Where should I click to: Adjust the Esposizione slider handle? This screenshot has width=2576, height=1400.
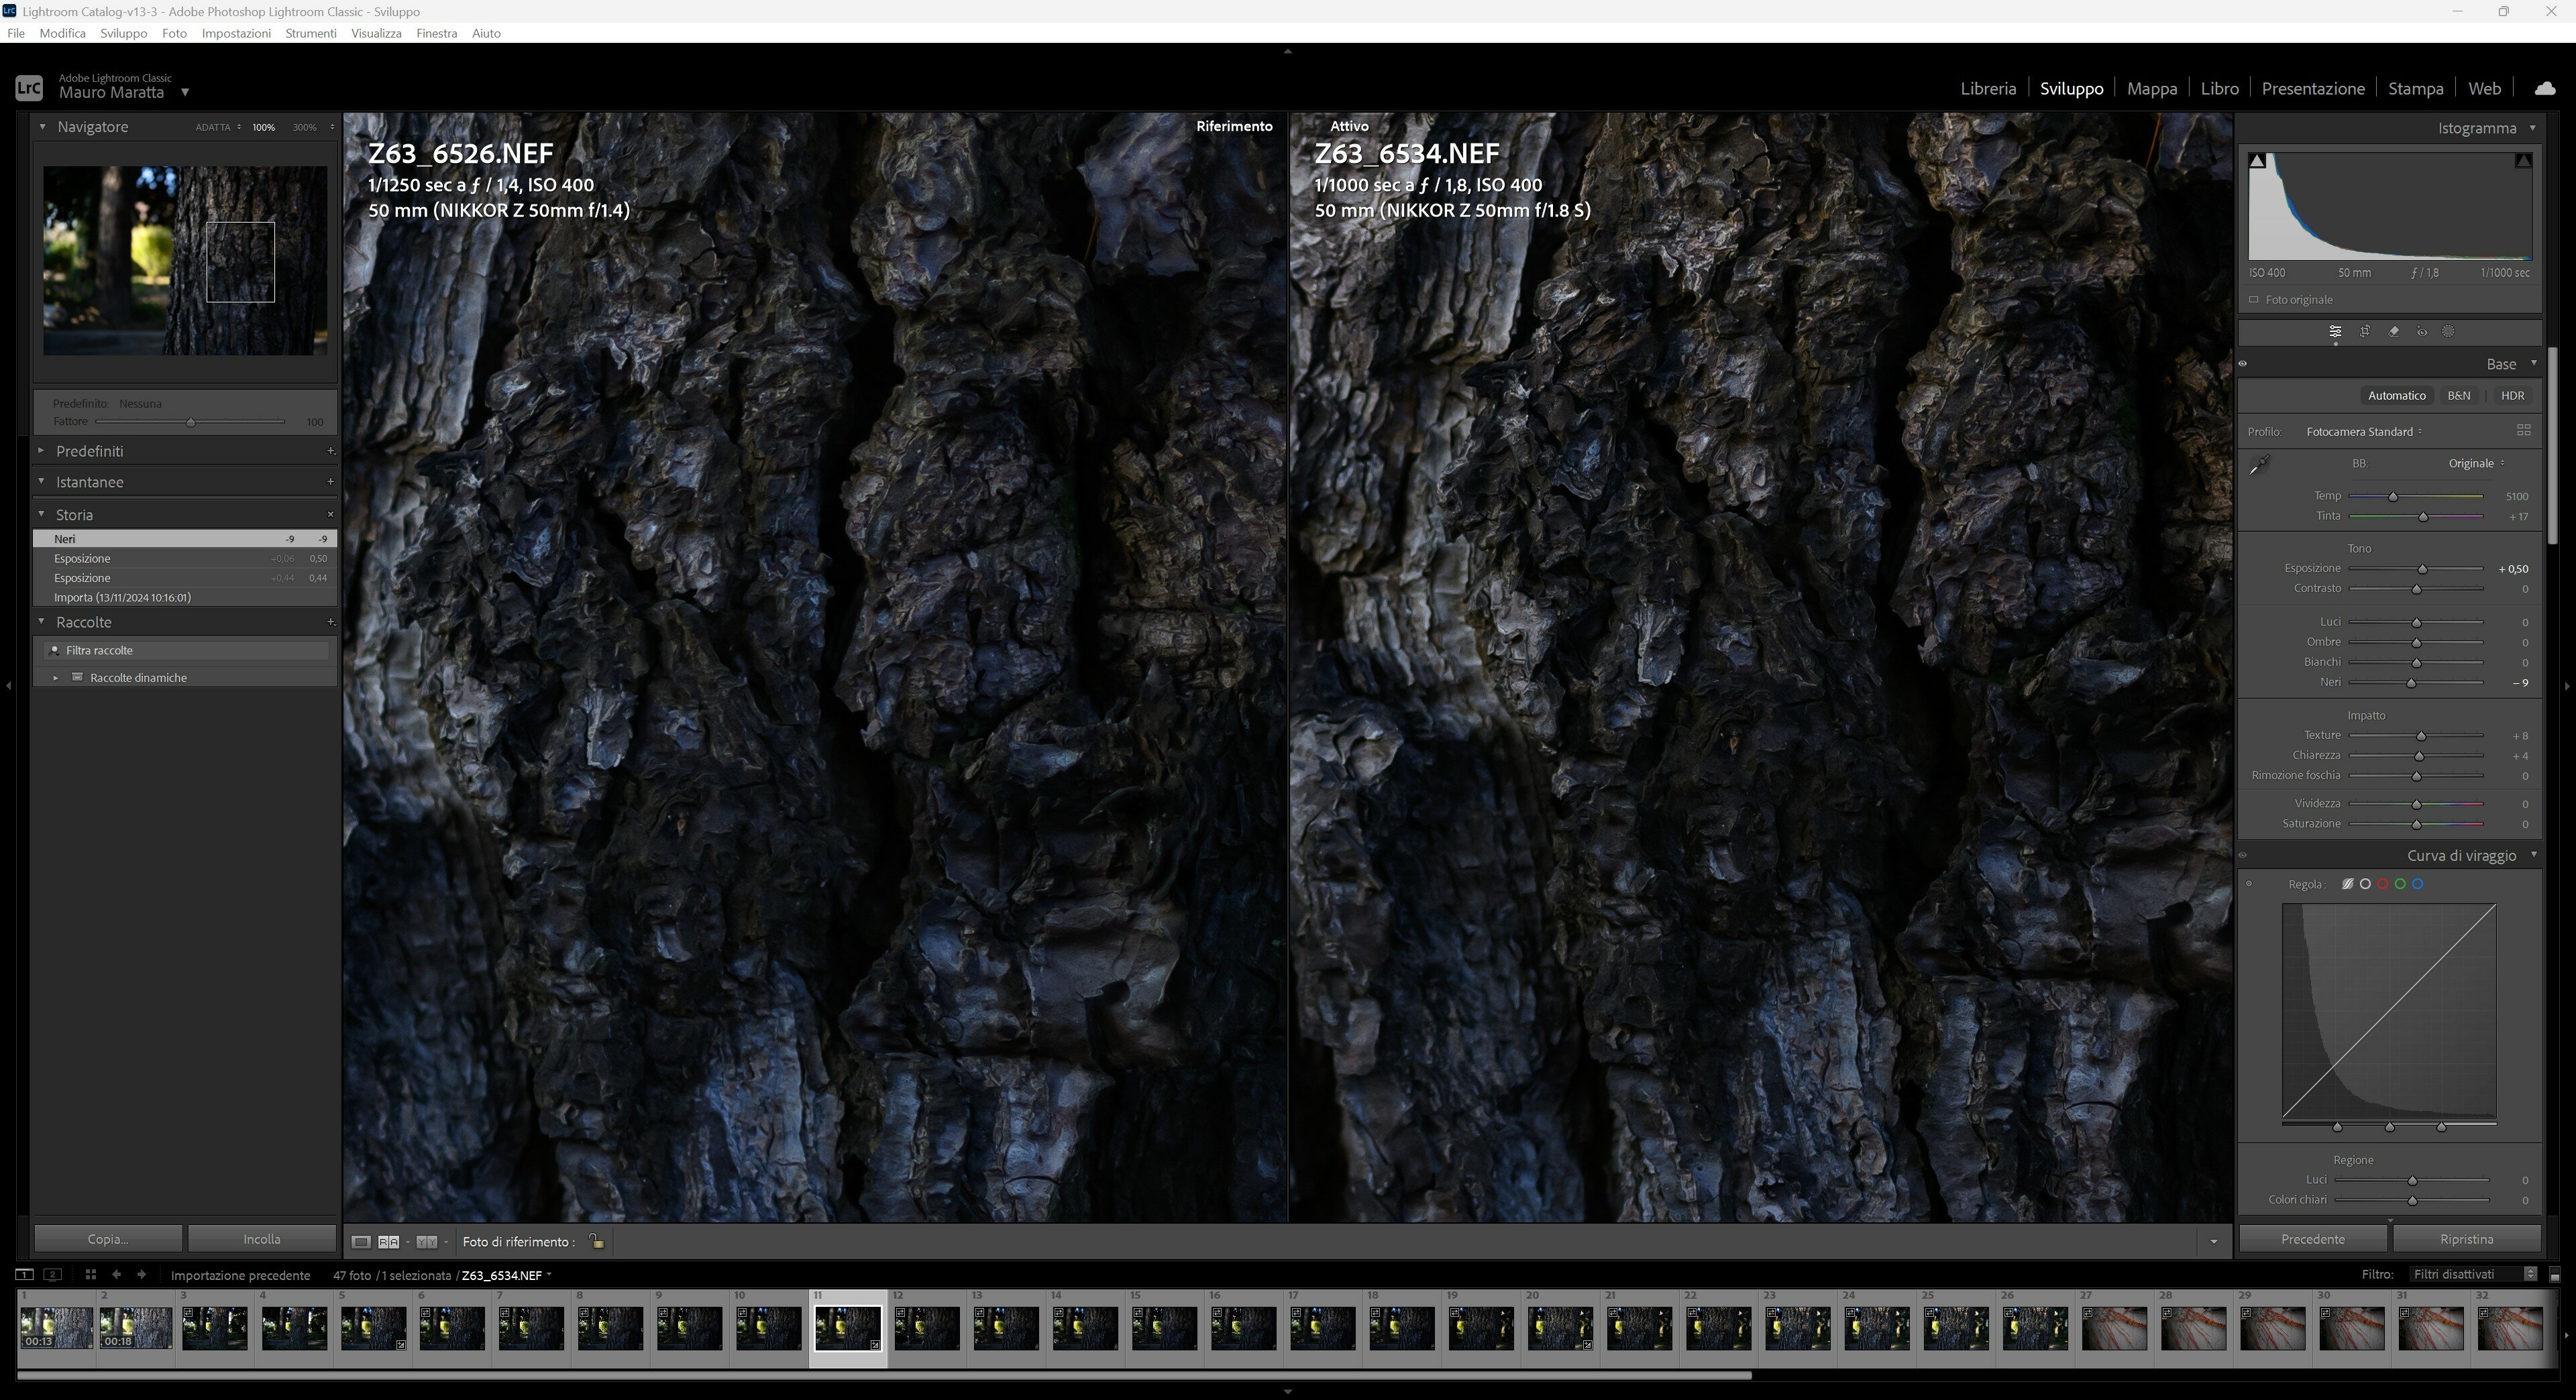[x=2422, y=570]
